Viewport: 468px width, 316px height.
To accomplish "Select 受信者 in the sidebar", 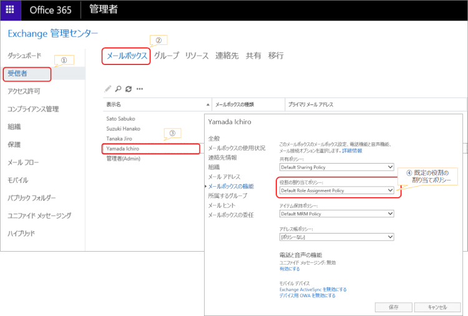I will pos(17,74).
